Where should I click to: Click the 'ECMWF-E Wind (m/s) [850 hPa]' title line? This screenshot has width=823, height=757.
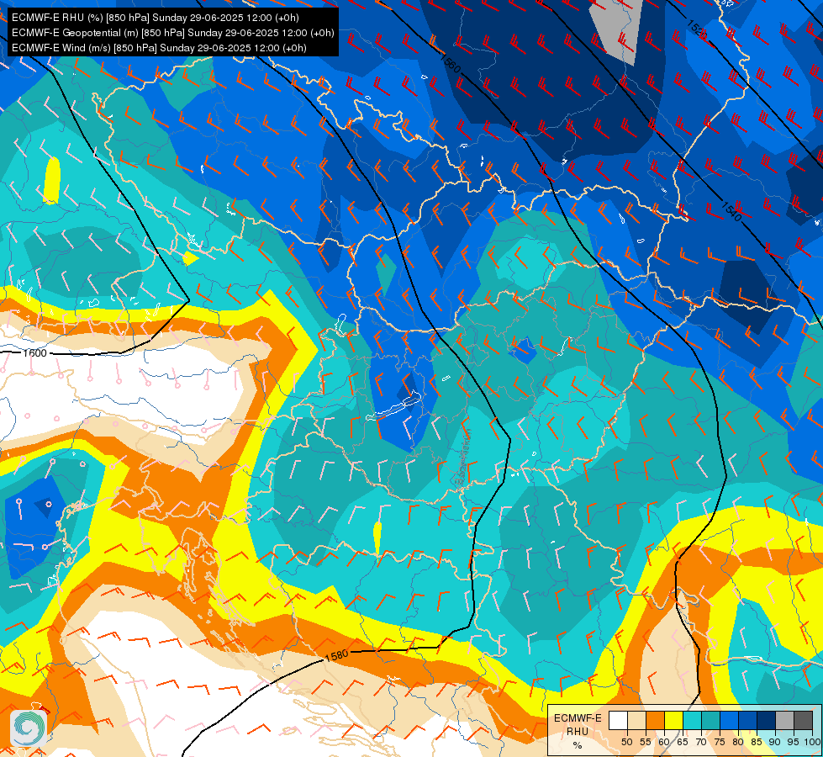[x=159, y=48]
